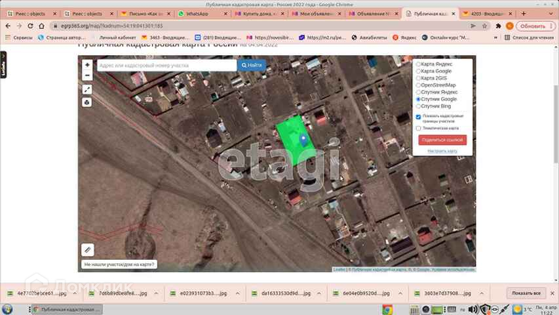Zoom in the map with plus button
559x315 pixels.
click(x=87, y=65)
